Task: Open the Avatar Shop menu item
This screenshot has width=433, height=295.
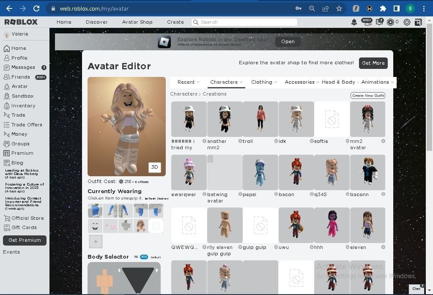Action: tap(137, 22)
